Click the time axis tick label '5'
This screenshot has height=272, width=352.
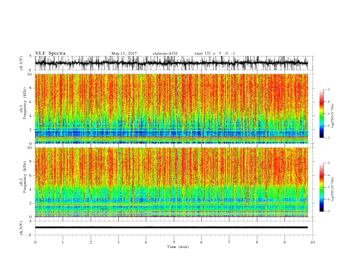[x=174, y=242]
